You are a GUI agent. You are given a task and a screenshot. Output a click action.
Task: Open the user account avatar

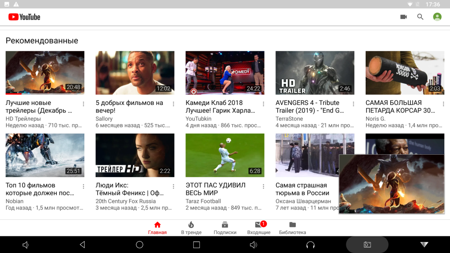pyautogui.click(x=437, y=17)
